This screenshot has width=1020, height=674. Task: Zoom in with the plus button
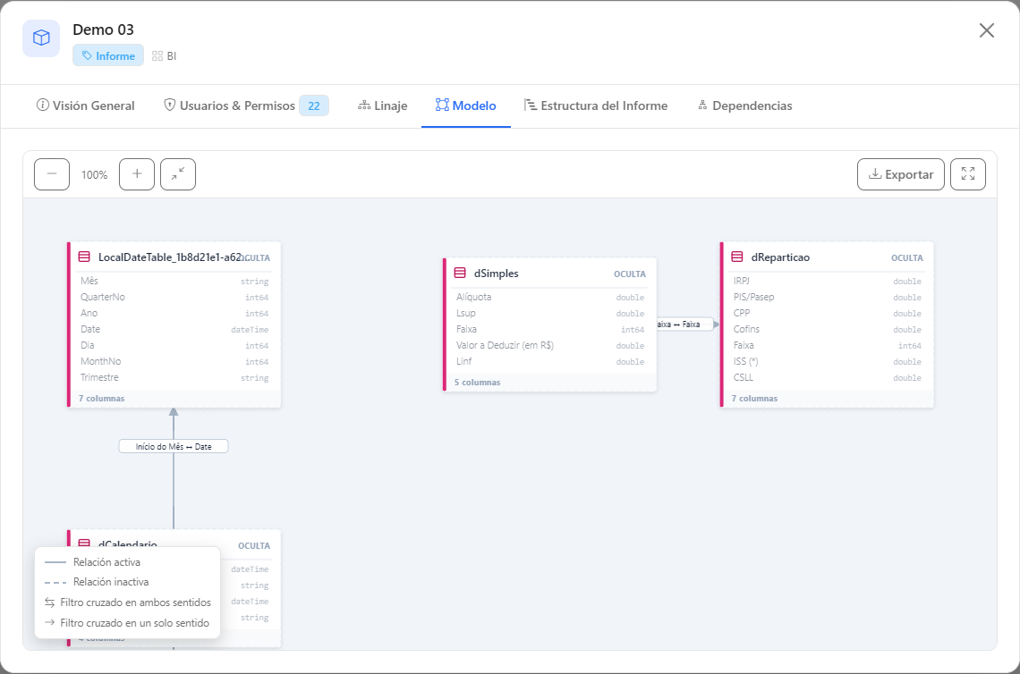pos(137,174)
